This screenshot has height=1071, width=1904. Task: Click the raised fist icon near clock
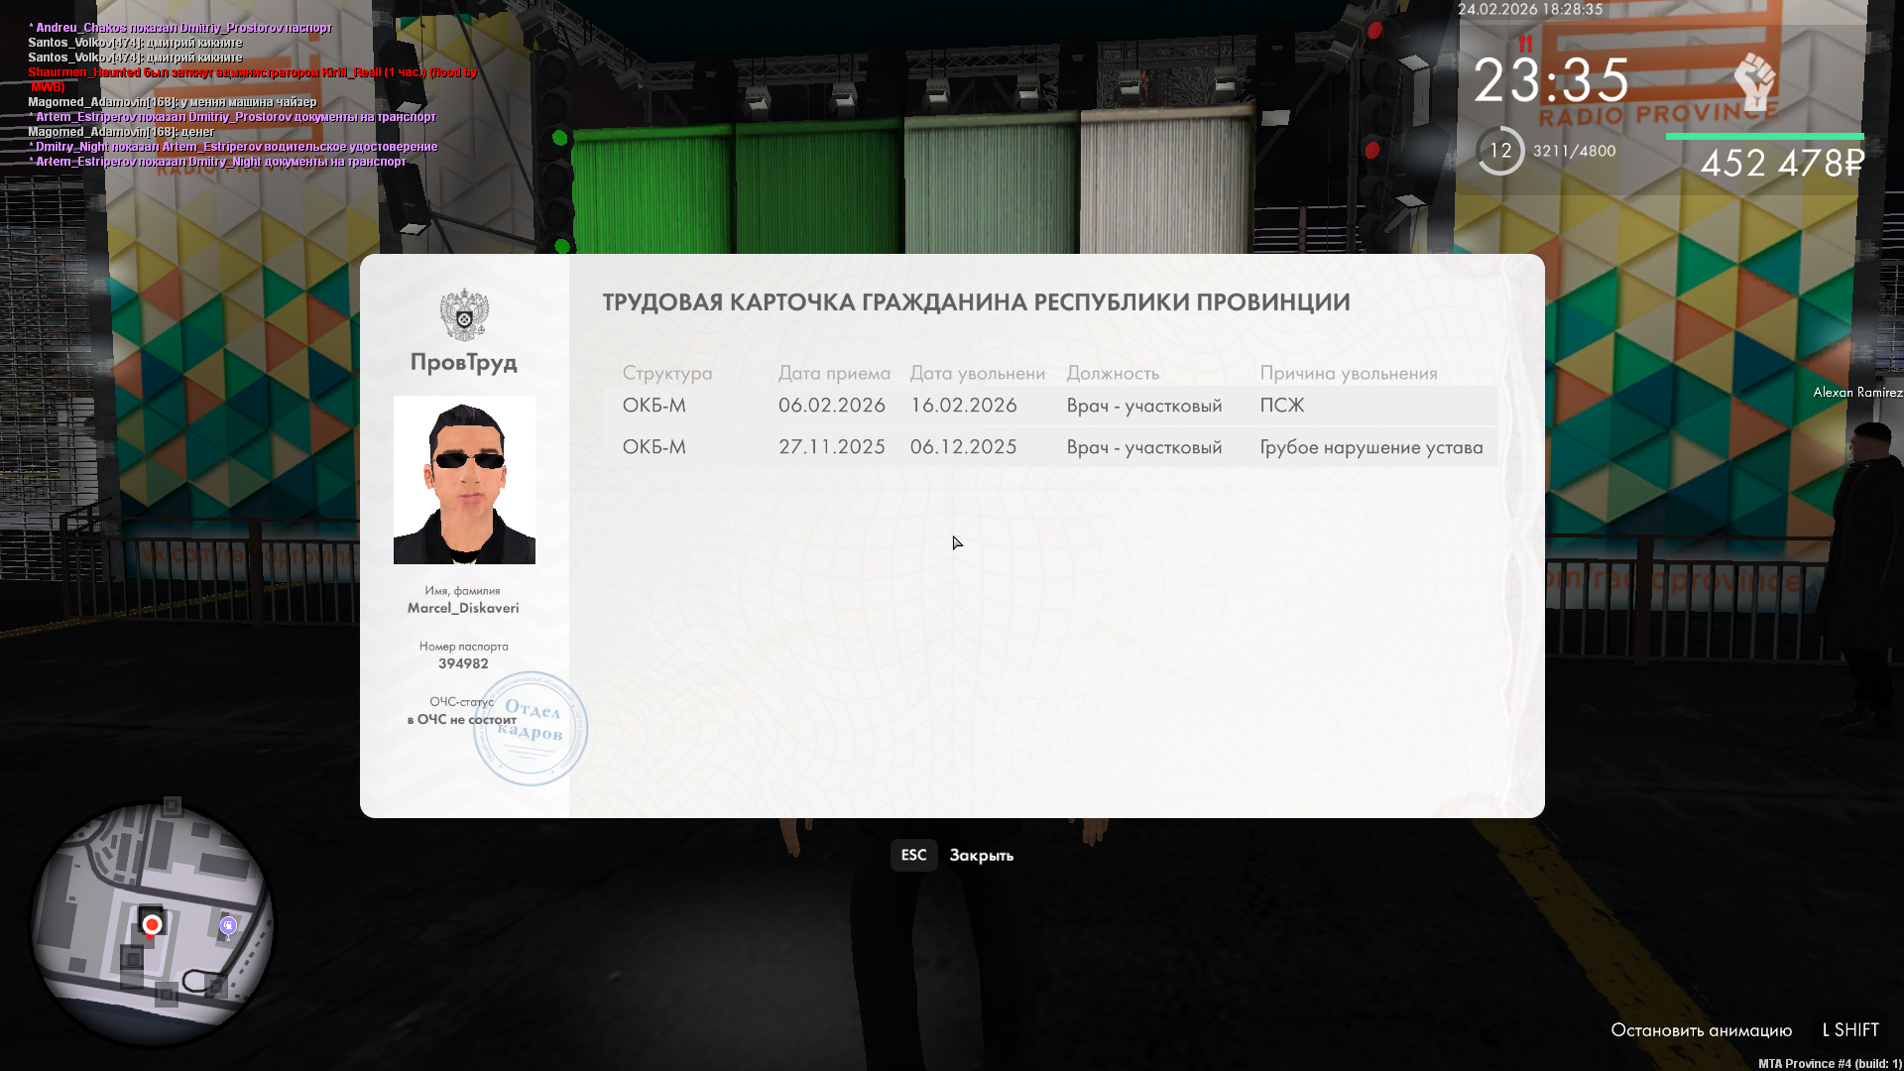click(x=1754, y=81)
